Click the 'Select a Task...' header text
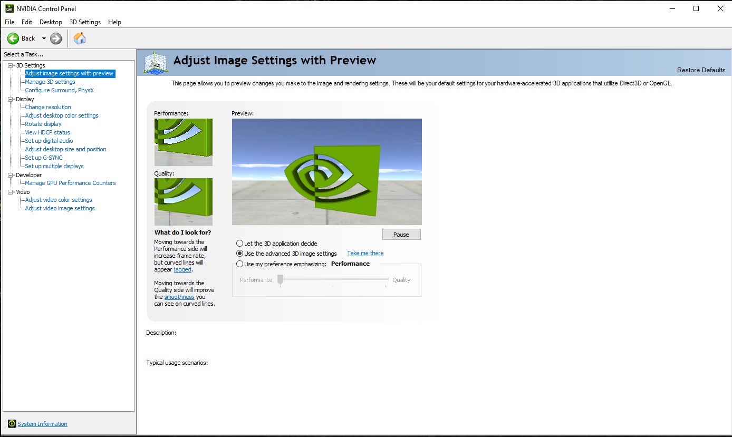This screenshot has height=437, width=732. pos(23,54)
